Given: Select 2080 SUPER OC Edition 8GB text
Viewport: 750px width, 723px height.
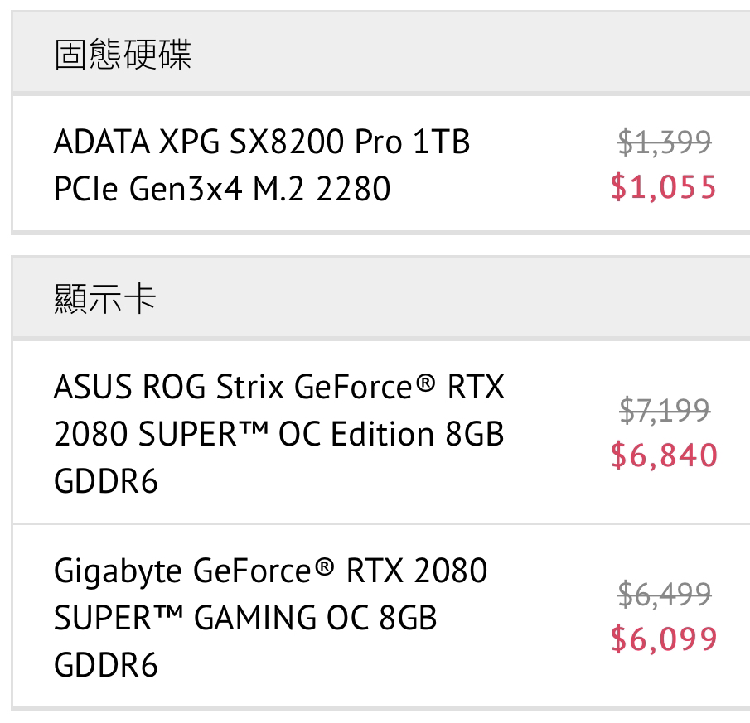Looking at the screenshot, I should (278, 433).
